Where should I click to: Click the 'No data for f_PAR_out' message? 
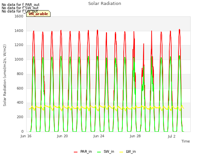click(x=20, y=5)
